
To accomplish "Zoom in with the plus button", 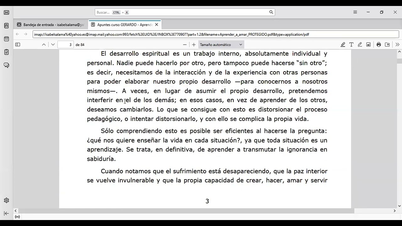I will pos(194,45).
